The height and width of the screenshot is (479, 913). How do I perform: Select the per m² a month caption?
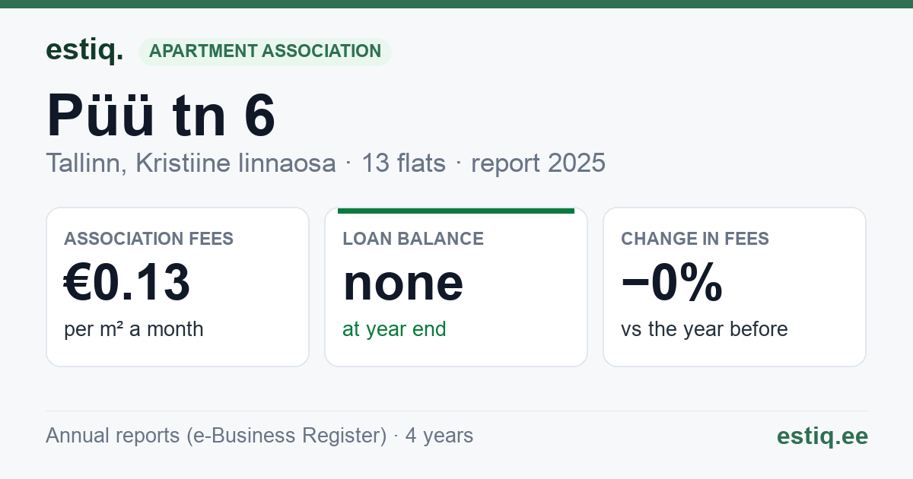[134, 329]
